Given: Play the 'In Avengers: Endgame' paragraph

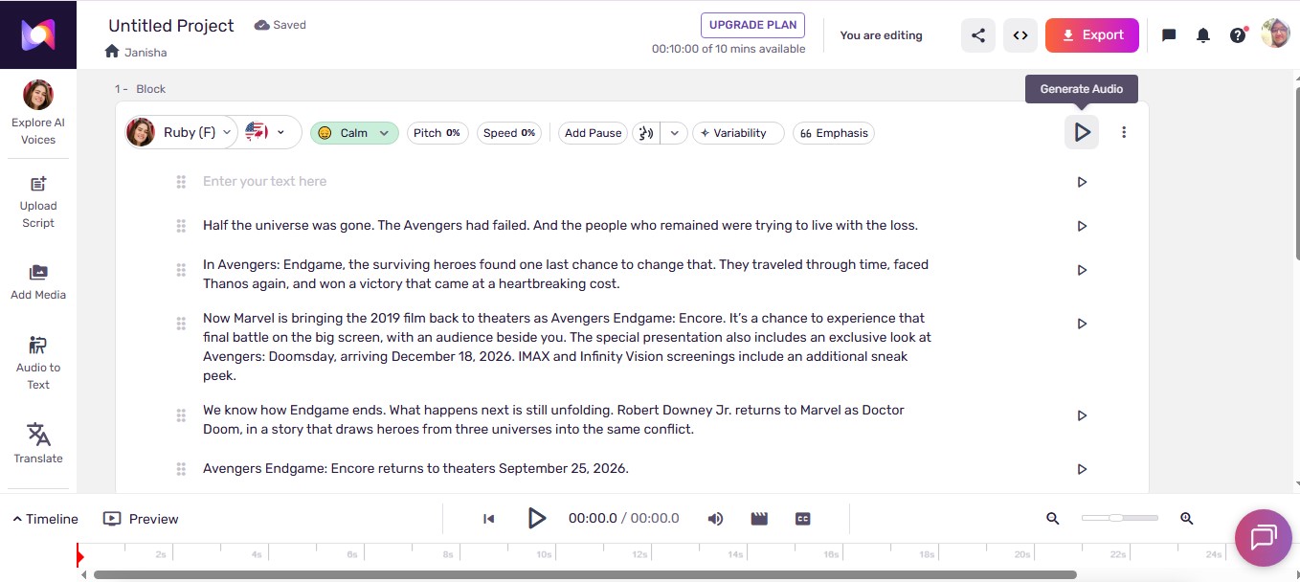Looking at the screenshot, I should pyautogui.click(x=1082, y=270).
